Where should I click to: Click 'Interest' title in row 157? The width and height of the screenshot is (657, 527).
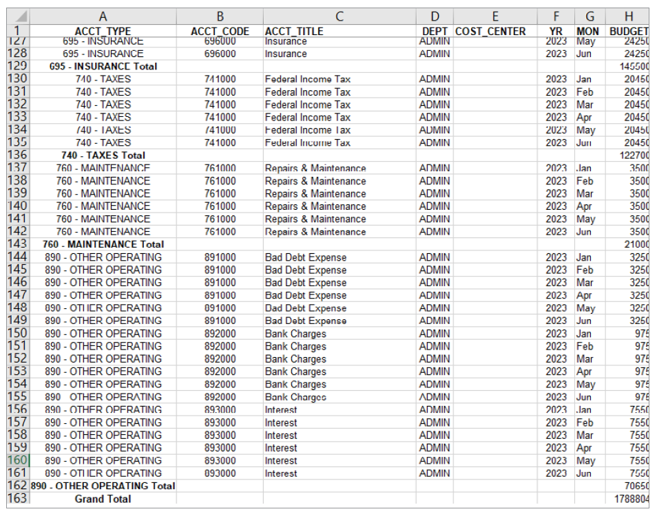tap(340, 422)
